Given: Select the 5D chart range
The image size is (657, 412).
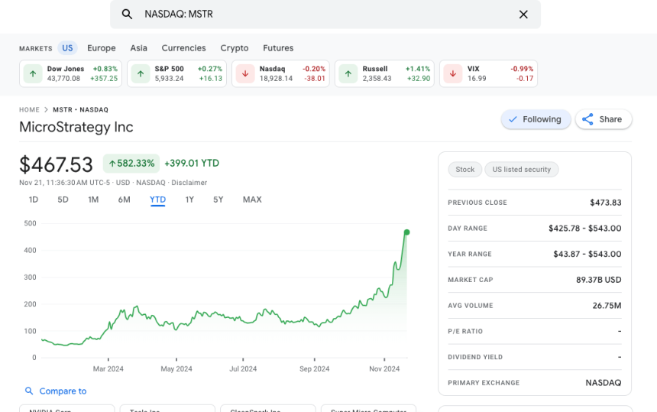Looking at the screenshot, I should tap(63, 200).
